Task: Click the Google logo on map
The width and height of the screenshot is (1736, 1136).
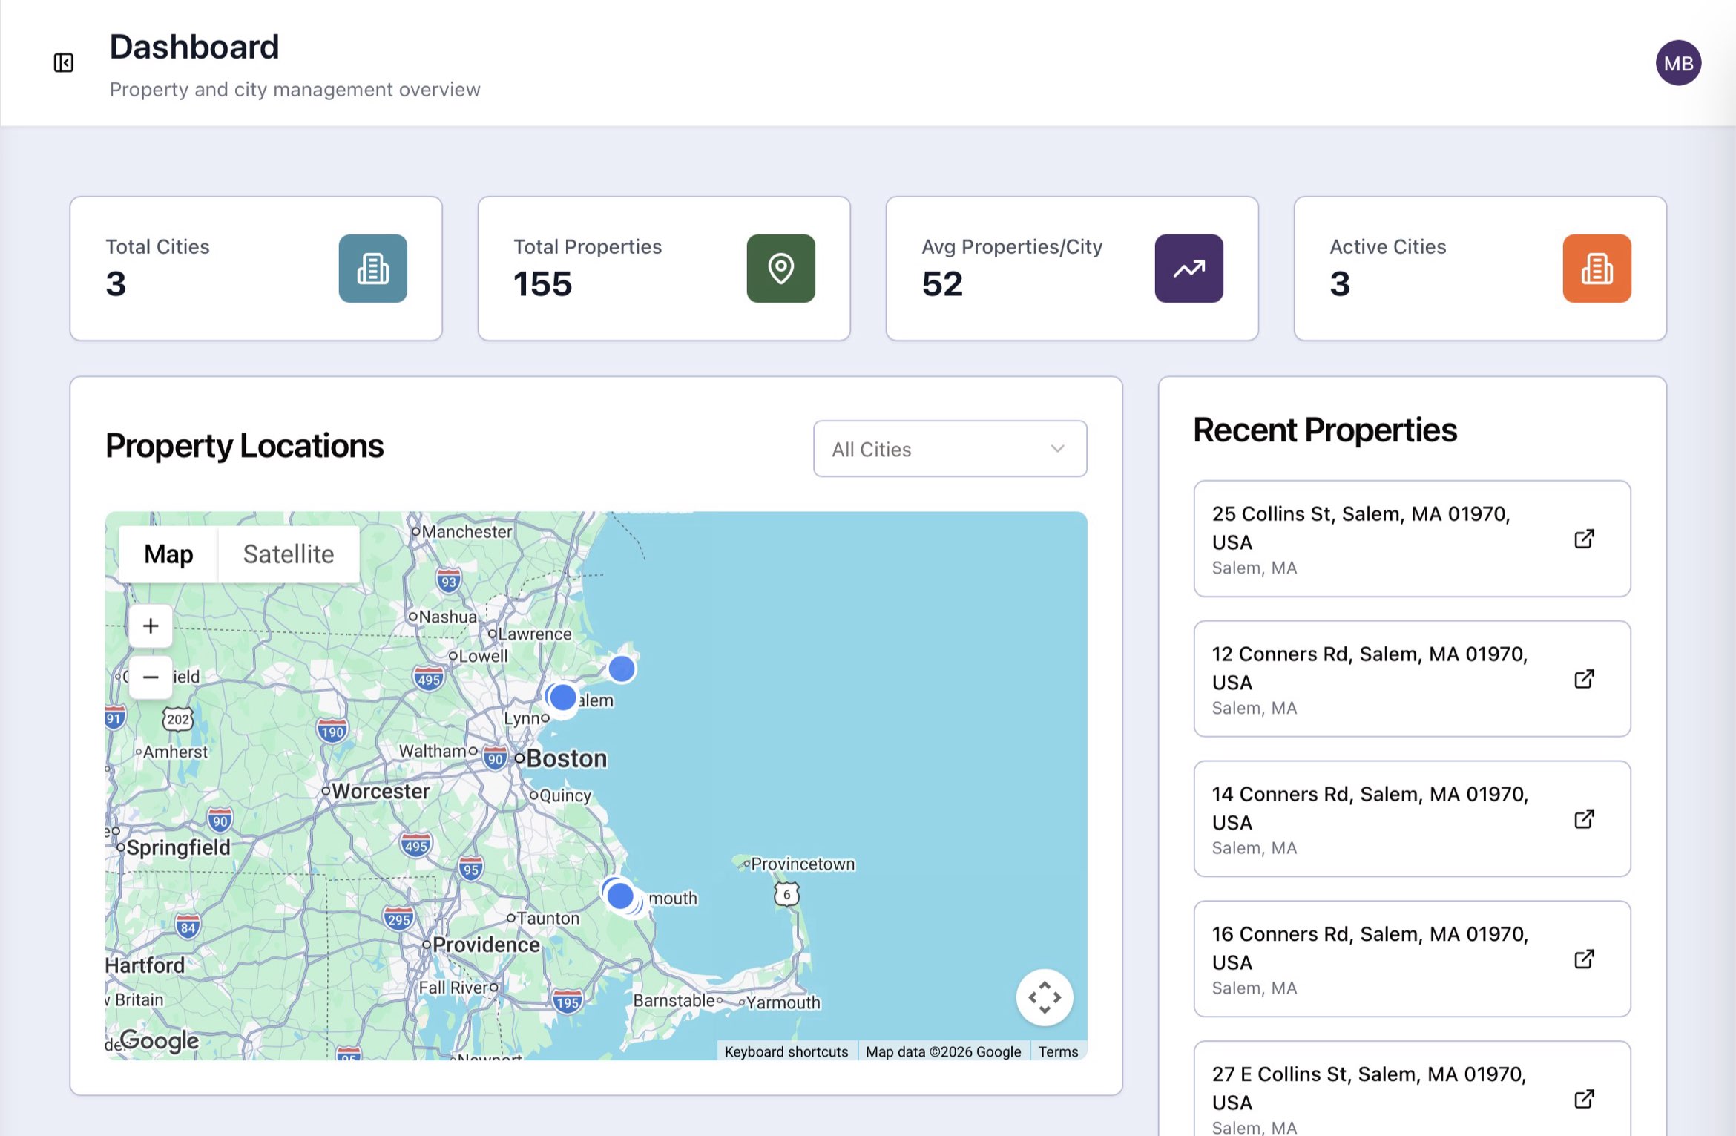Action: pyautogui.click(x=159, y=1040)
